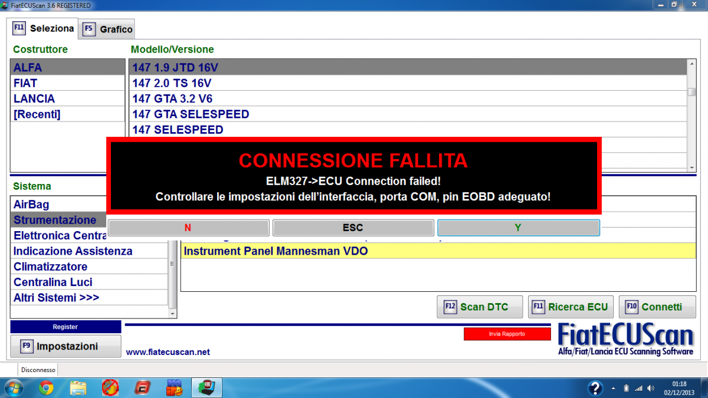The height and width of the screenshot is (398, 708).
Task: Select Elettronica Centrale system
Action: click(x=58, y=236)
